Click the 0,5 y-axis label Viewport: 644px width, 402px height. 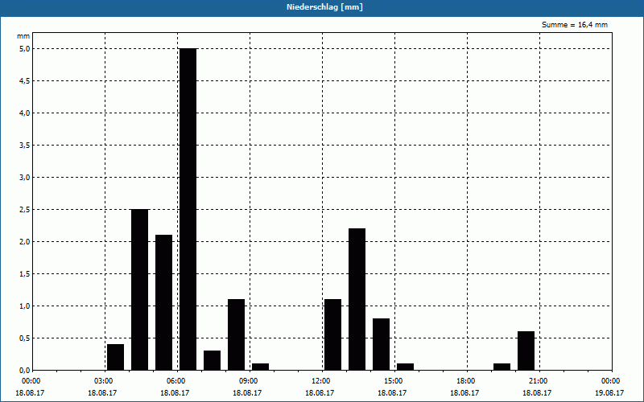point(25,338)
